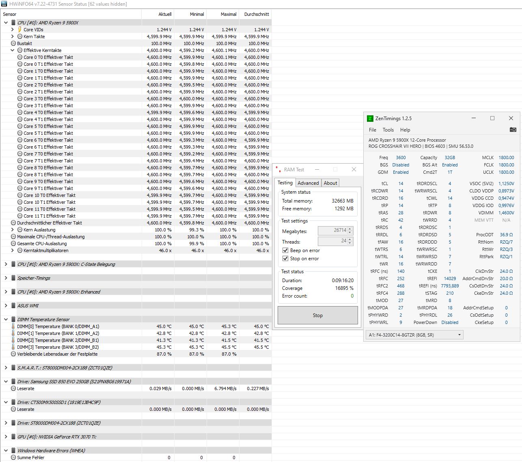Click the thermometer icon beside DIMM[0] Temperature
This screenshot has height=462, width=522.
tap(13, 326)
